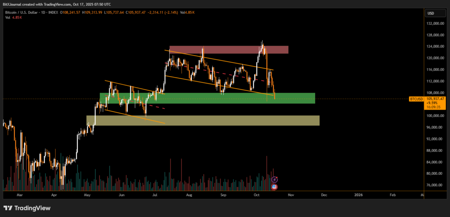450x217 pixels.
Task: Select the green support zone rectangle
Action: (207, 98)
